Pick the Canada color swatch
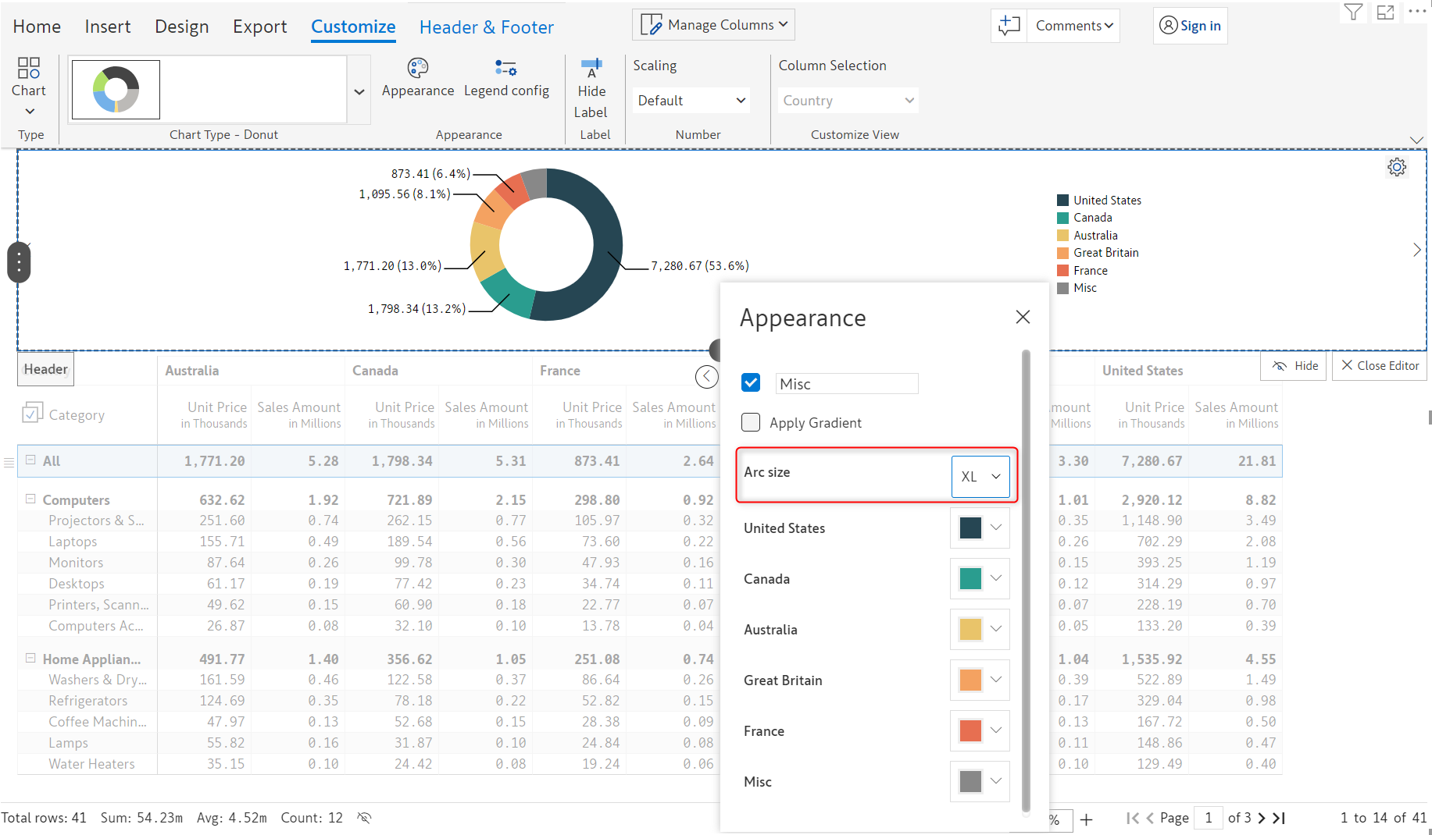The width and height of the screenshot is (1432, 835). tap(970, 578)
